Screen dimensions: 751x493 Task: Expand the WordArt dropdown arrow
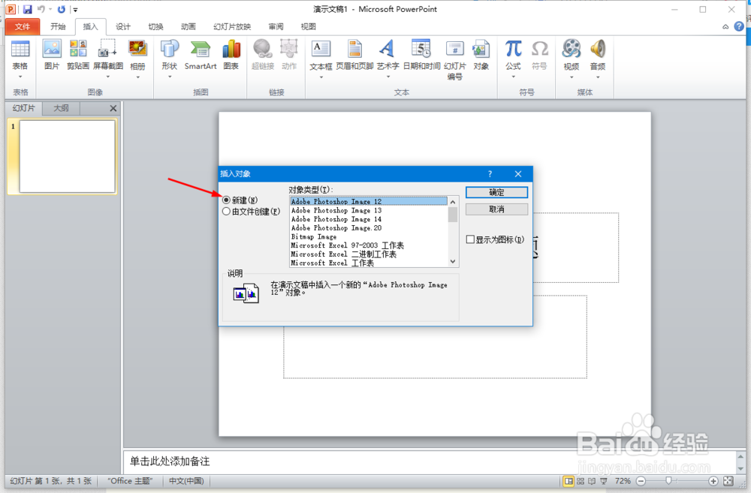pyautogui.click(x=388, y=77)
